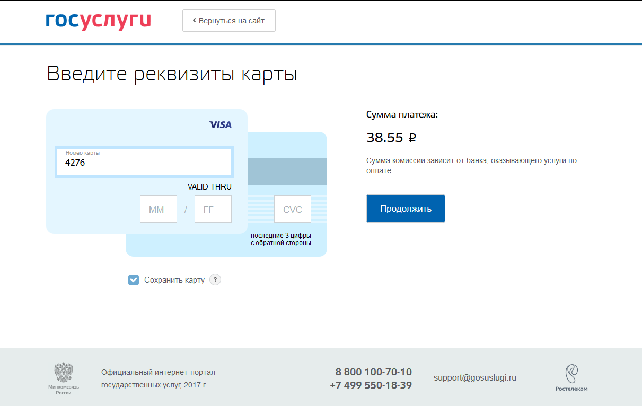Click the 38.55 ₽ payment amount

[x=391, y=138]
